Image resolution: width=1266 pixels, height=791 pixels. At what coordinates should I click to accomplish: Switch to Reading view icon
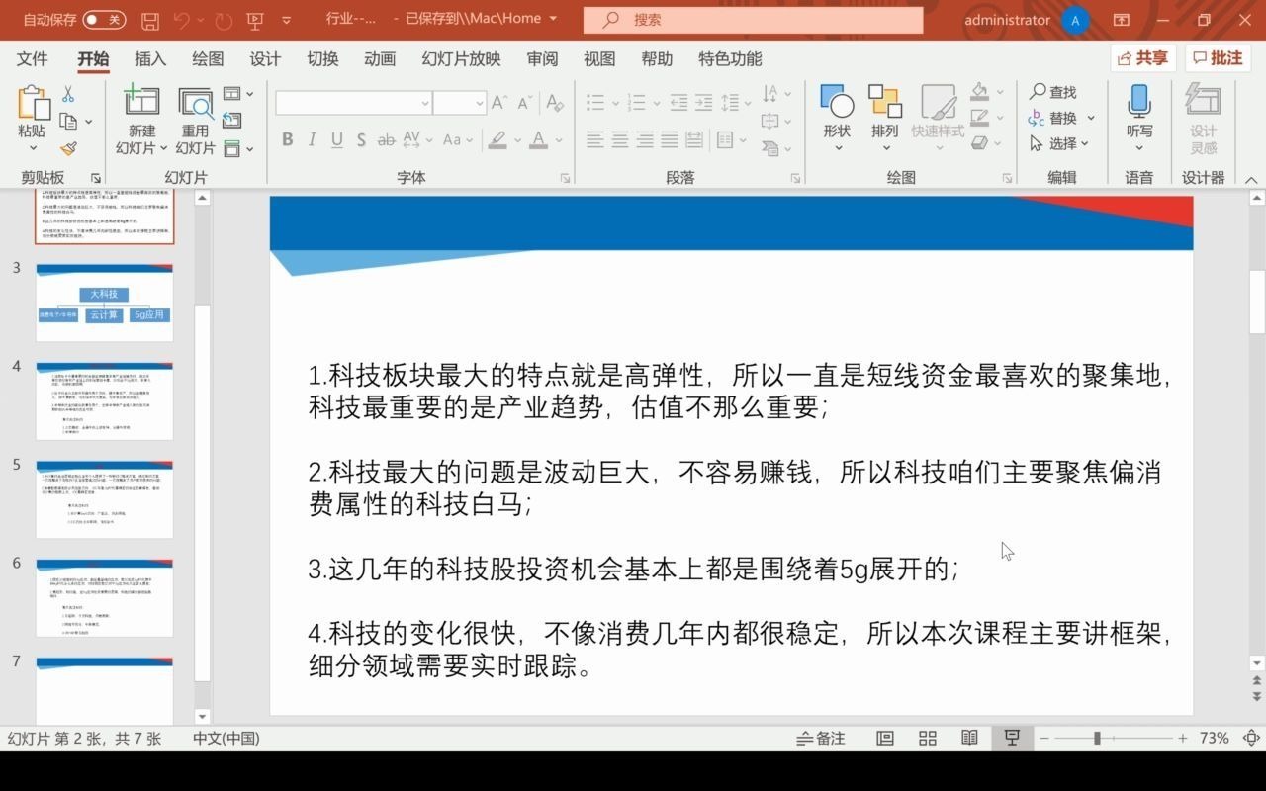pos(969,738)
